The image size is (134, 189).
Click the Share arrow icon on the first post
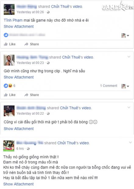tap(26, 44)
